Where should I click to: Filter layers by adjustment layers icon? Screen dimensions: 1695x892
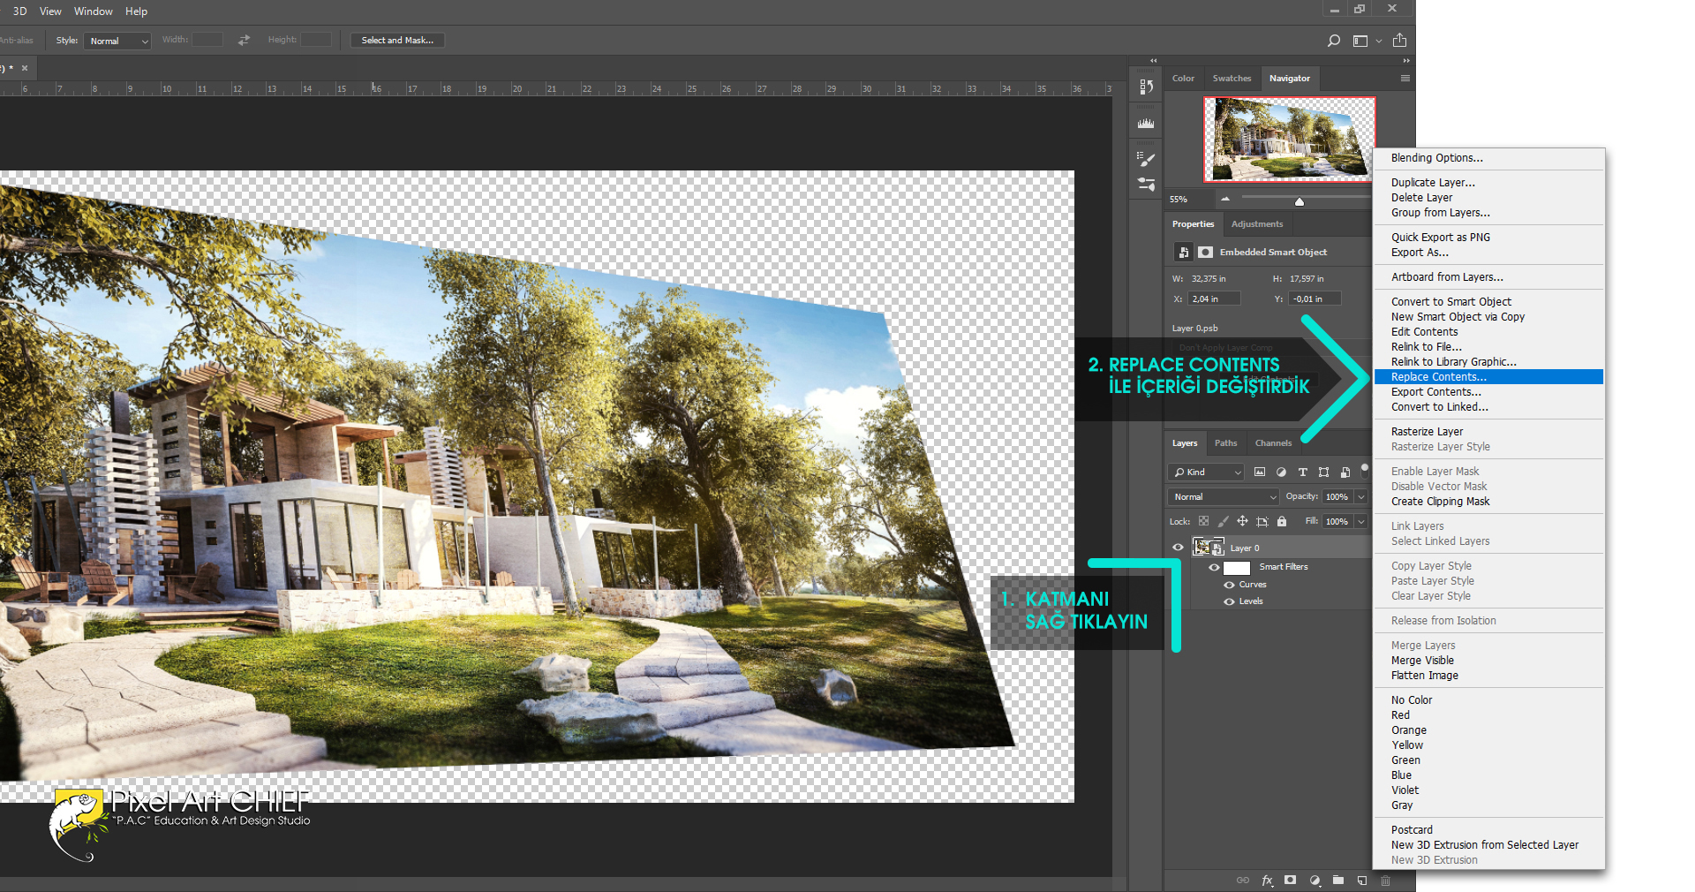point(1281,472)
